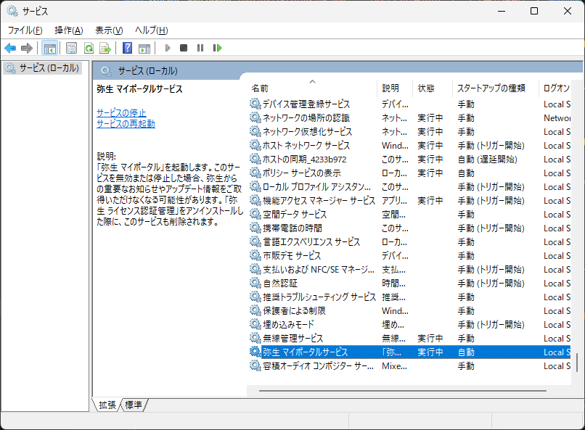The height and width of the screenshot is (430, 585).
Task: Open the Properties toolbar icon
Action: [x=71, y=48]
